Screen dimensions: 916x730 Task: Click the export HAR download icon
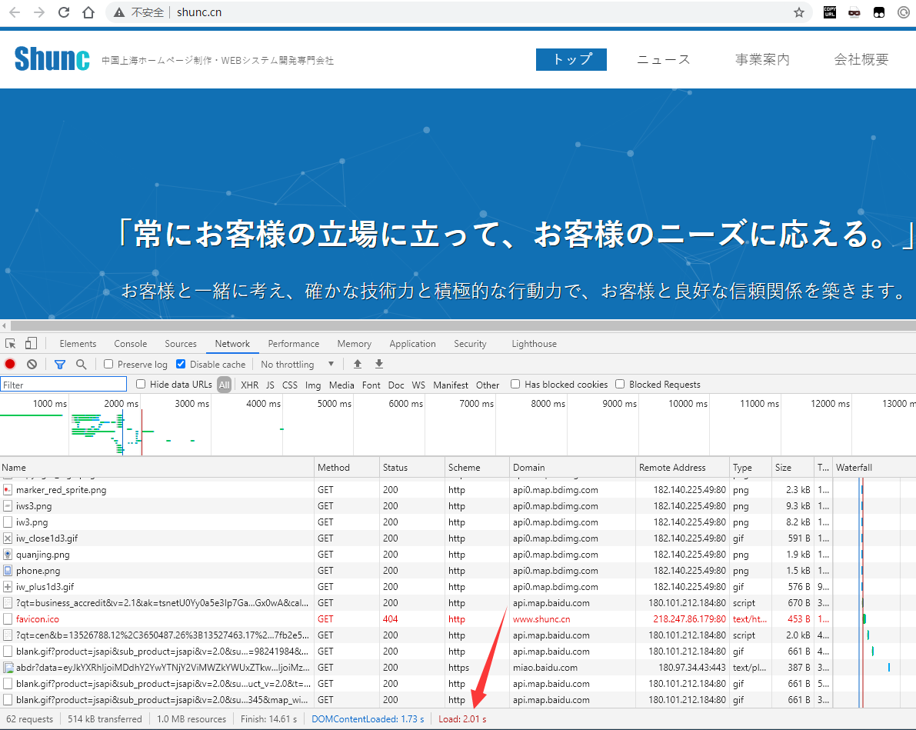pos(378,364)
